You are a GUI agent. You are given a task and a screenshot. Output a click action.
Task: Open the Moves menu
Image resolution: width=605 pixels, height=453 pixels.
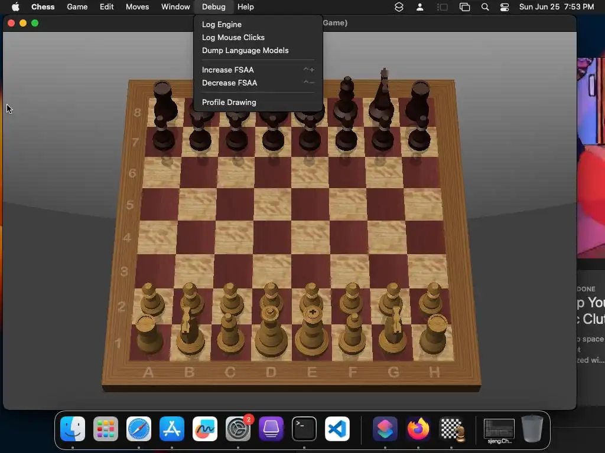137,7
